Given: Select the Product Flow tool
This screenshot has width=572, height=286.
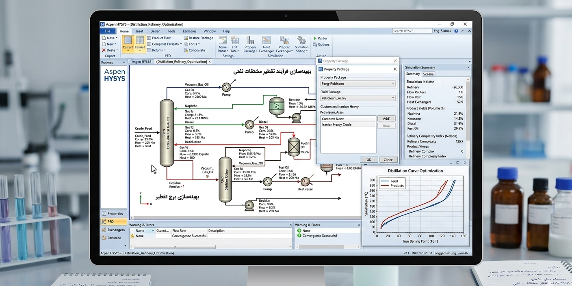Looking at the screenshot, I should coord(159,38).
